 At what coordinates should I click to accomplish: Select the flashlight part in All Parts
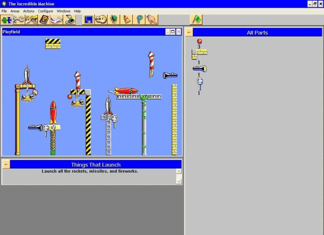(x=199, y=68)
